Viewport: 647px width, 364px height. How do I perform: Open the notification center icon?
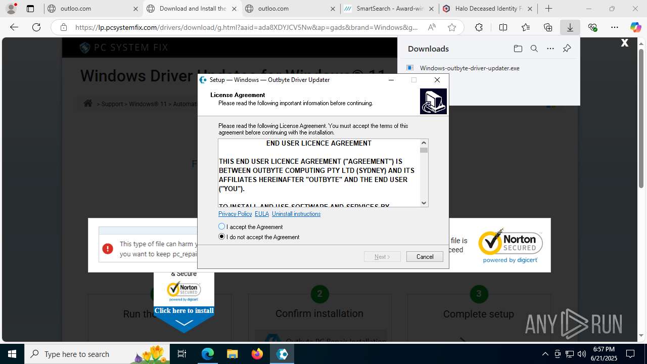point(630,354)
